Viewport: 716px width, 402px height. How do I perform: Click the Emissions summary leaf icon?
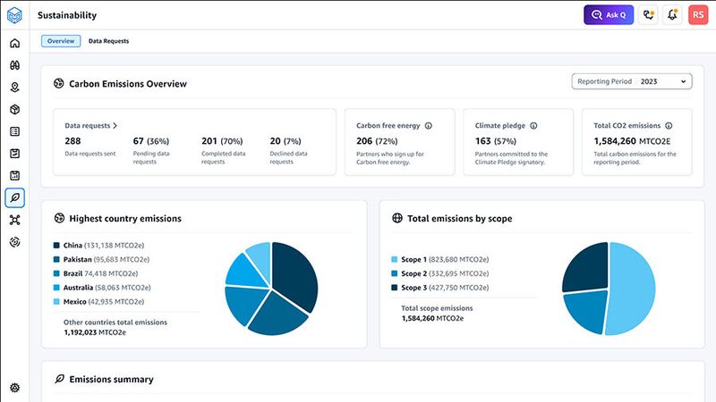pyautogui.click(x=59, y=379)
